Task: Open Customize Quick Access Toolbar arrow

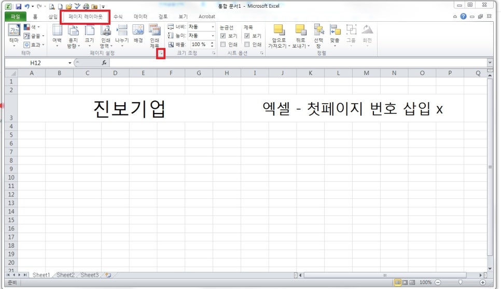Action: [103, 7]
